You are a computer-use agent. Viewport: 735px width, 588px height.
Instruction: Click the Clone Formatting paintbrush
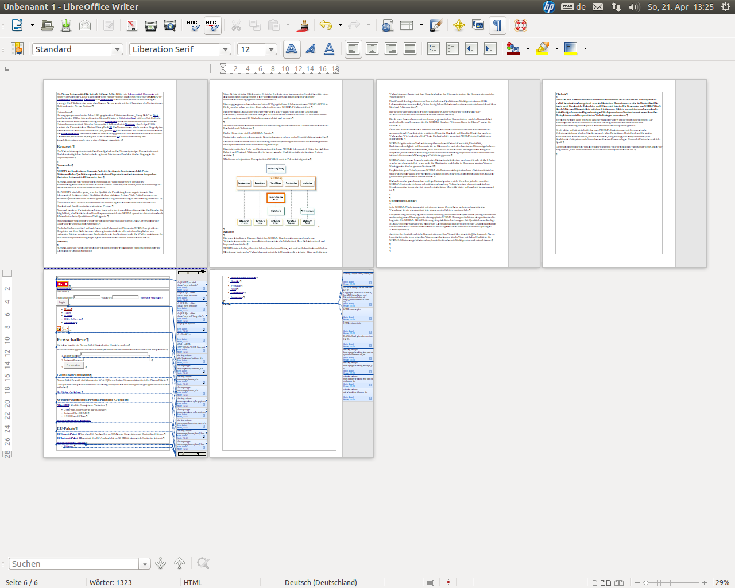(x=304, y=25)
